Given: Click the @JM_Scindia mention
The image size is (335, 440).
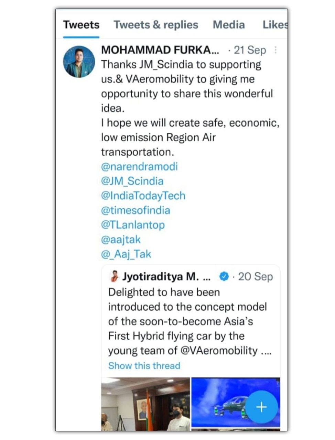Looking at the screenshot, I should tap(132, 181).
